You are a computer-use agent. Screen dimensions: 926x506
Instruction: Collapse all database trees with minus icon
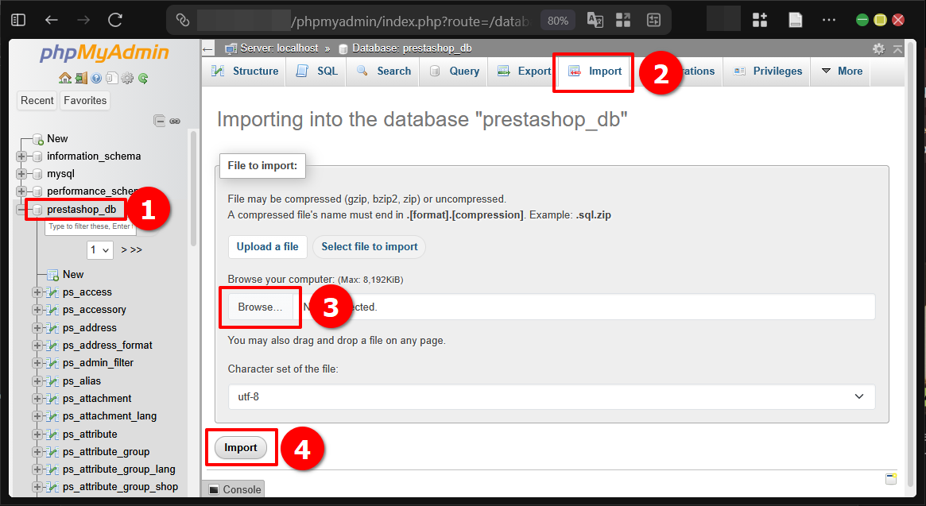coord(159,121)
